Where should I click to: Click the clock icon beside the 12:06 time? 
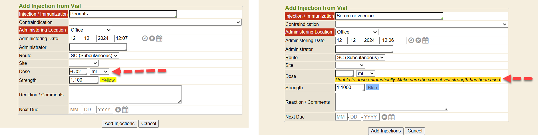[411, 40]
